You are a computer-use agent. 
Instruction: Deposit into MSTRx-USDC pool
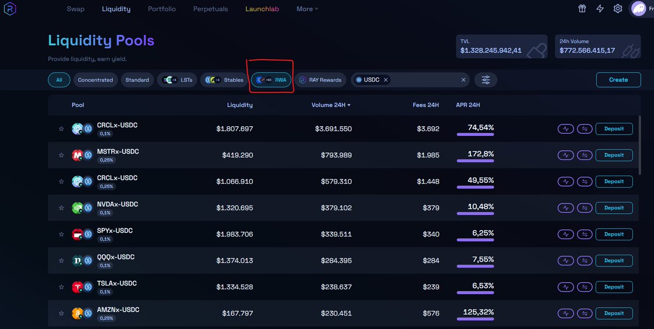tap(614, 155)
